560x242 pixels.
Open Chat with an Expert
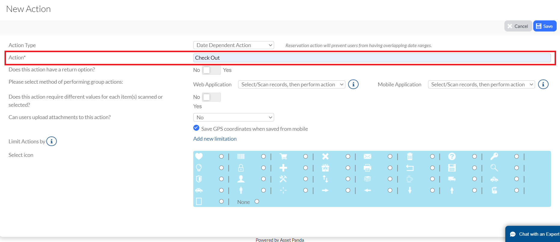(533, 234)
